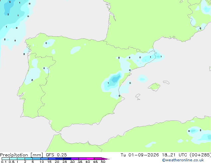
Task: Select the 1–2 mm legend color box
Action: pos(21,159)
